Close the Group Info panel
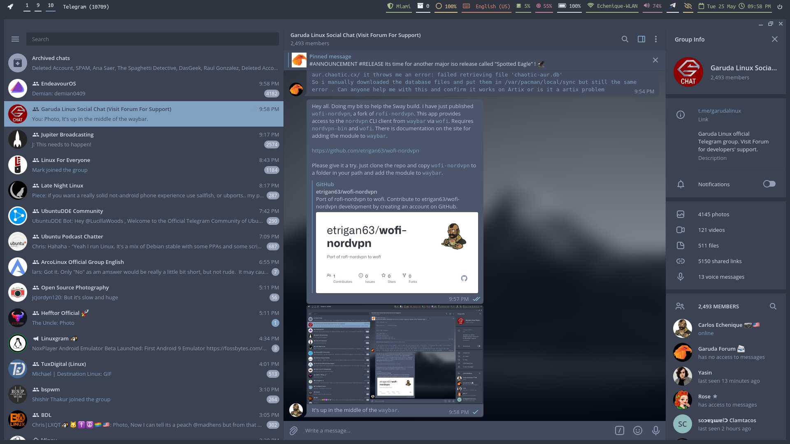The image size is (790, 444). (775, 39)
